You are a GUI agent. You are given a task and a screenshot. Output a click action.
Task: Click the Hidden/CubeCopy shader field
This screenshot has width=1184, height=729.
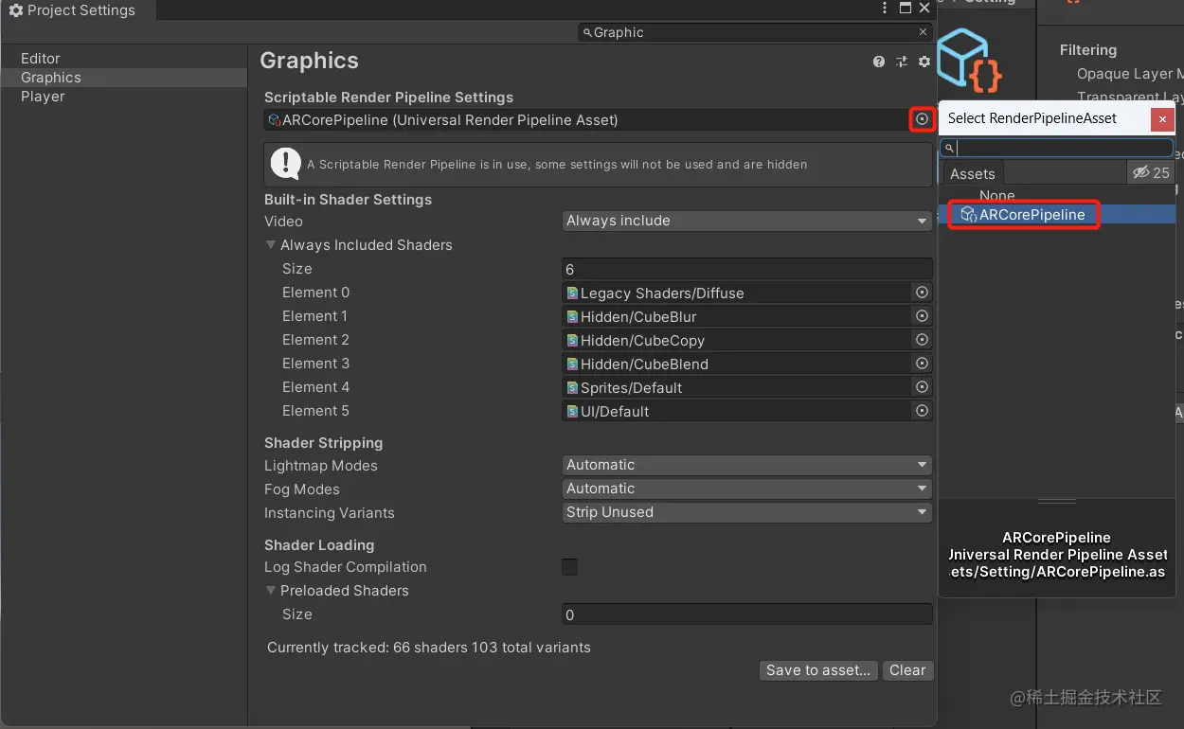736,340
